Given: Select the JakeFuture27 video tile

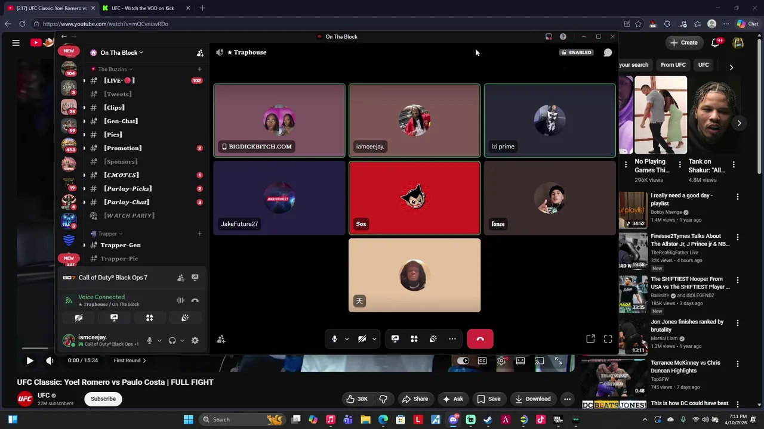Looking at the screenshot, I should click(279, 198).
